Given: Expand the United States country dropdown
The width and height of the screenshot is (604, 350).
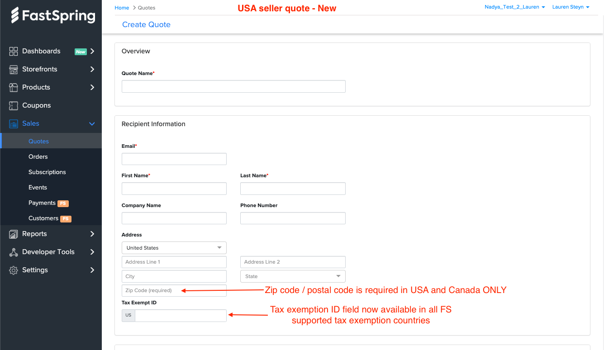Looking at the screenshot, I should [x=174, y=248].
